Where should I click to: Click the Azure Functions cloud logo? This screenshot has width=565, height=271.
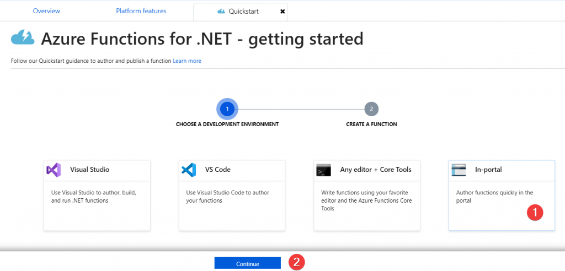(x=22, y=37)
